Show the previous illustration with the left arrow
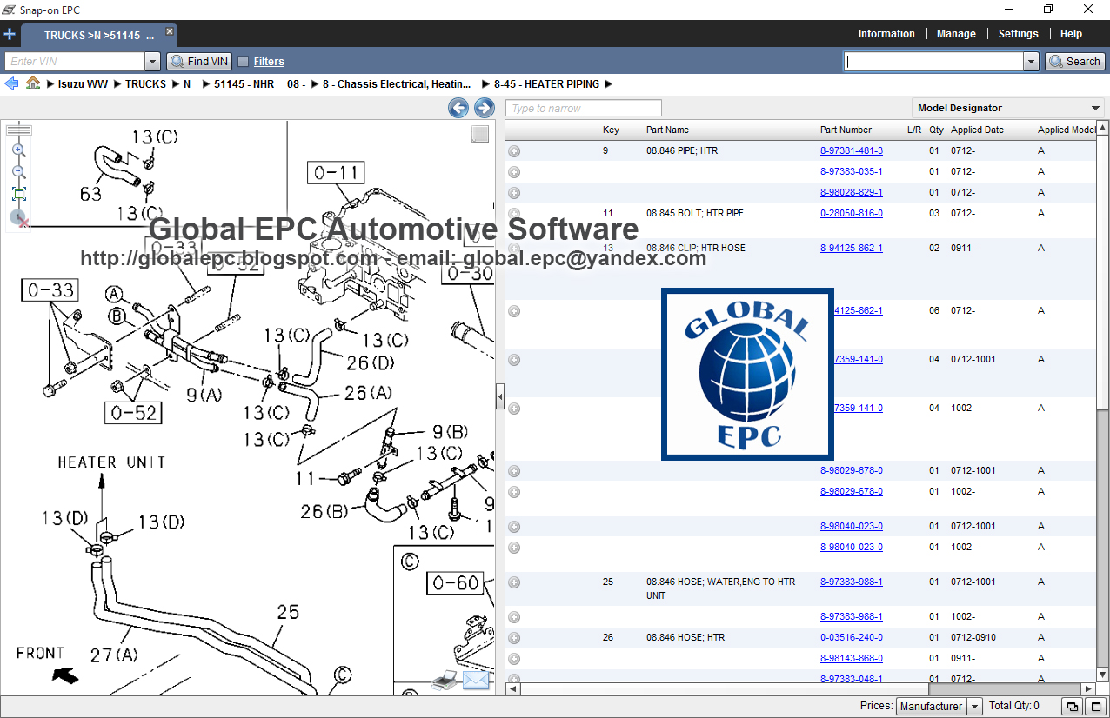Image resolution: width=1110 pixels, height=718 pixels. pos(458,108)
